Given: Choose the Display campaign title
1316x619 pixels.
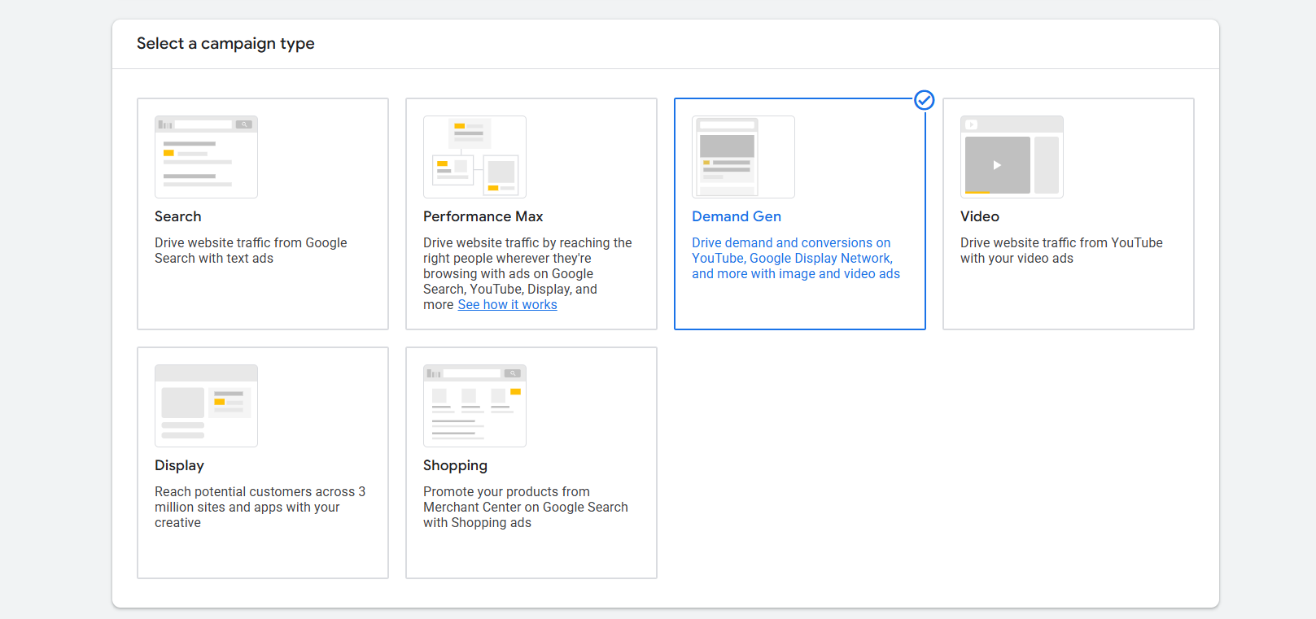Looking at the screenshot, I should click(x=179, y=465).
